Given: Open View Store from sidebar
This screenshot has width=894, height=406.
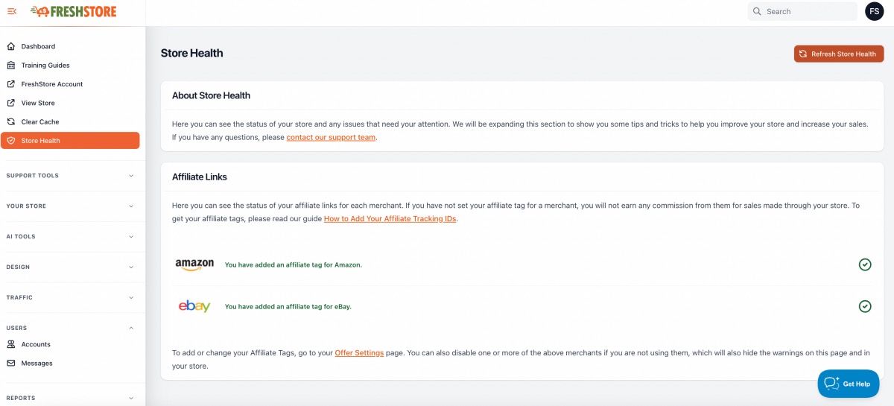Looking at the screenshot, I should pyautogui.click(x=70, y=103).
